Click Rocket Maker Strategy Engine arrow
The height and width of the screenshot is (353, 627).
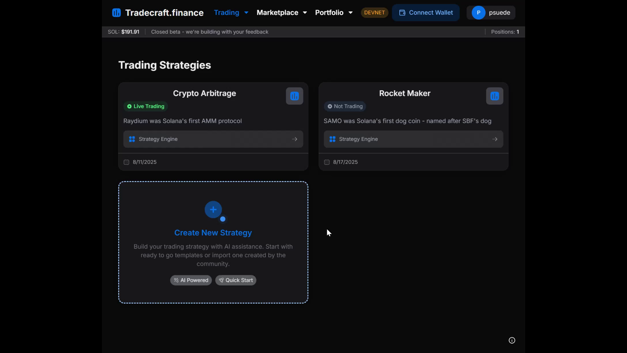[x=495, y=139]
